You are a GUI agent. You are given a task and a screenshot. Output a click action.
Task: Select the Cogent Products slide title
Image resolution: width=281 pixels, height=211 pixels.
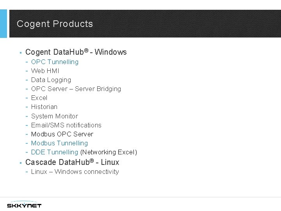pyautogui.click(x=55, y=24)
